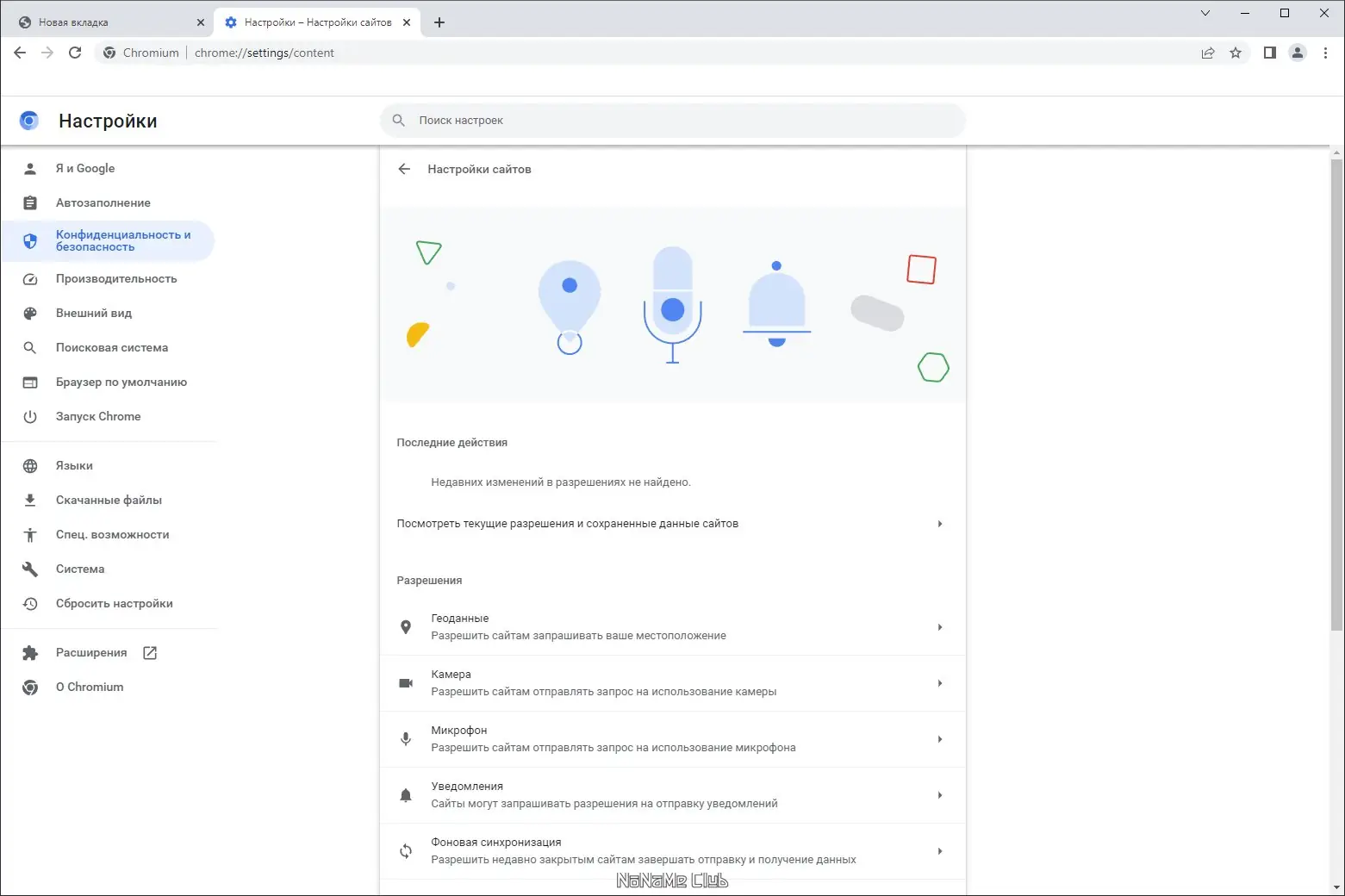1345x896 pixels.
Task: Open the Chromium three-dot menu
Action: point(1326,53)
